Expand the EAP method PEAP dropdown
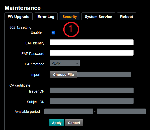The image size is (150, 130). tap(65, 63)
